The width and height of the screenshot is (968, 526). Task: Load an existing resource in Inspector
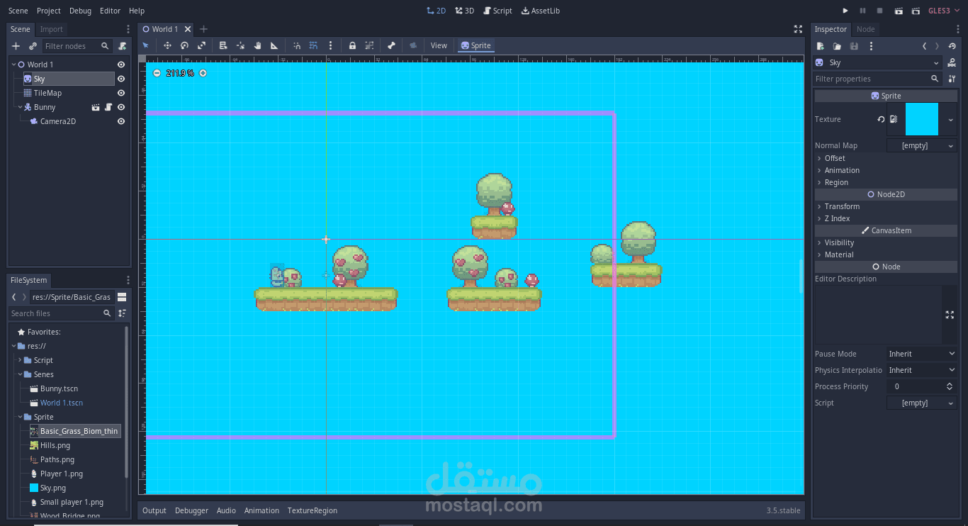[837, 46]
